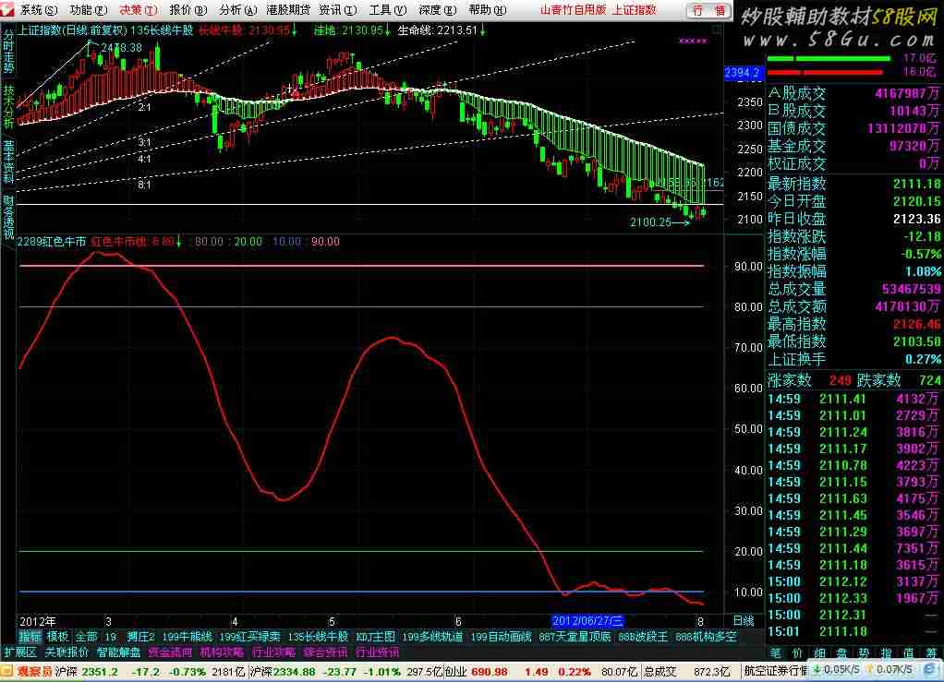Open the 深度(E) menu

click(x=438, y=10)
